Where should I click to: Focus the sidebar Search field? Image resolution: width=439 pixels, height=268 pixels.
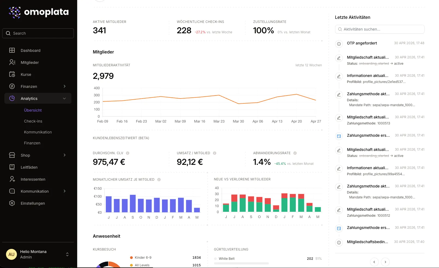[x=38, y=33]
